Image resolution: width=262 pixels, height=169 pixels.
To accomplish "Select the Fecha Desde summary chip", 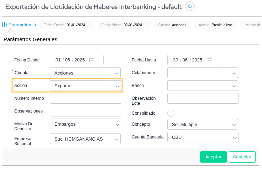I will (67, 25).
